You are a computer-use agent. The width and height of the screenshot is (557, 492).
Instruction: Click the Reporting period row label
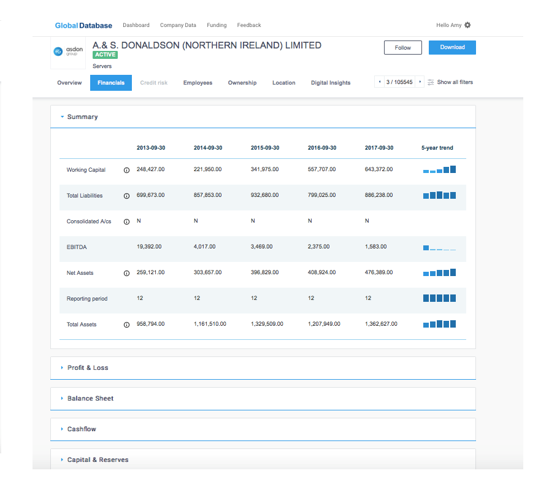[87, 299]
